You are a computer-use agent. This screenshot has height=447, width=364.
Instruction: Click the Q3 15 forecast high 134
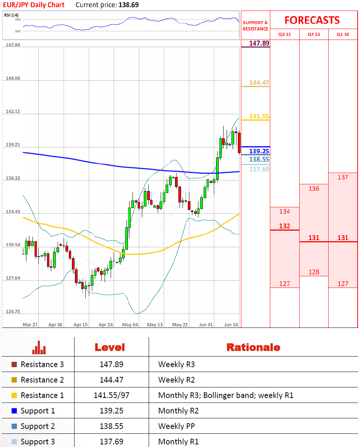click(x=285, y=211)
